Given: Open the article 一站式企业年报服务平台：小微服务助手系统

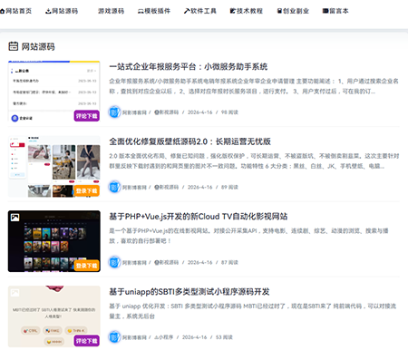Looking at the screenshot, I should coord(189,67).
